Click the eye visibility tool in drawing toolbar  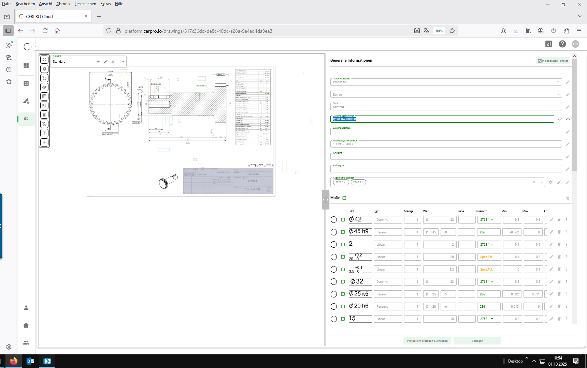click(x=44, y=87)
